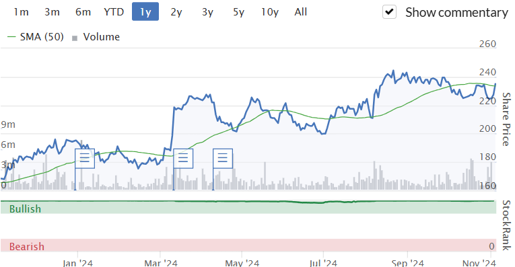Select the 3m time range
Image resolution: width=515 pixels, height=267 pixels.
52,12
